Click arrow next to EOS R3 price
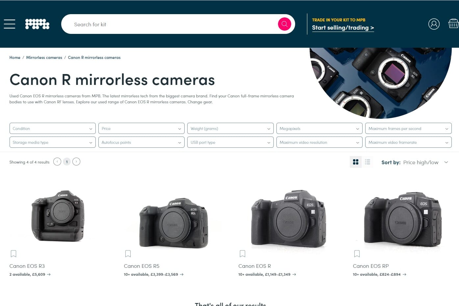This screenshot has height=306, width=459. [49, 274]
